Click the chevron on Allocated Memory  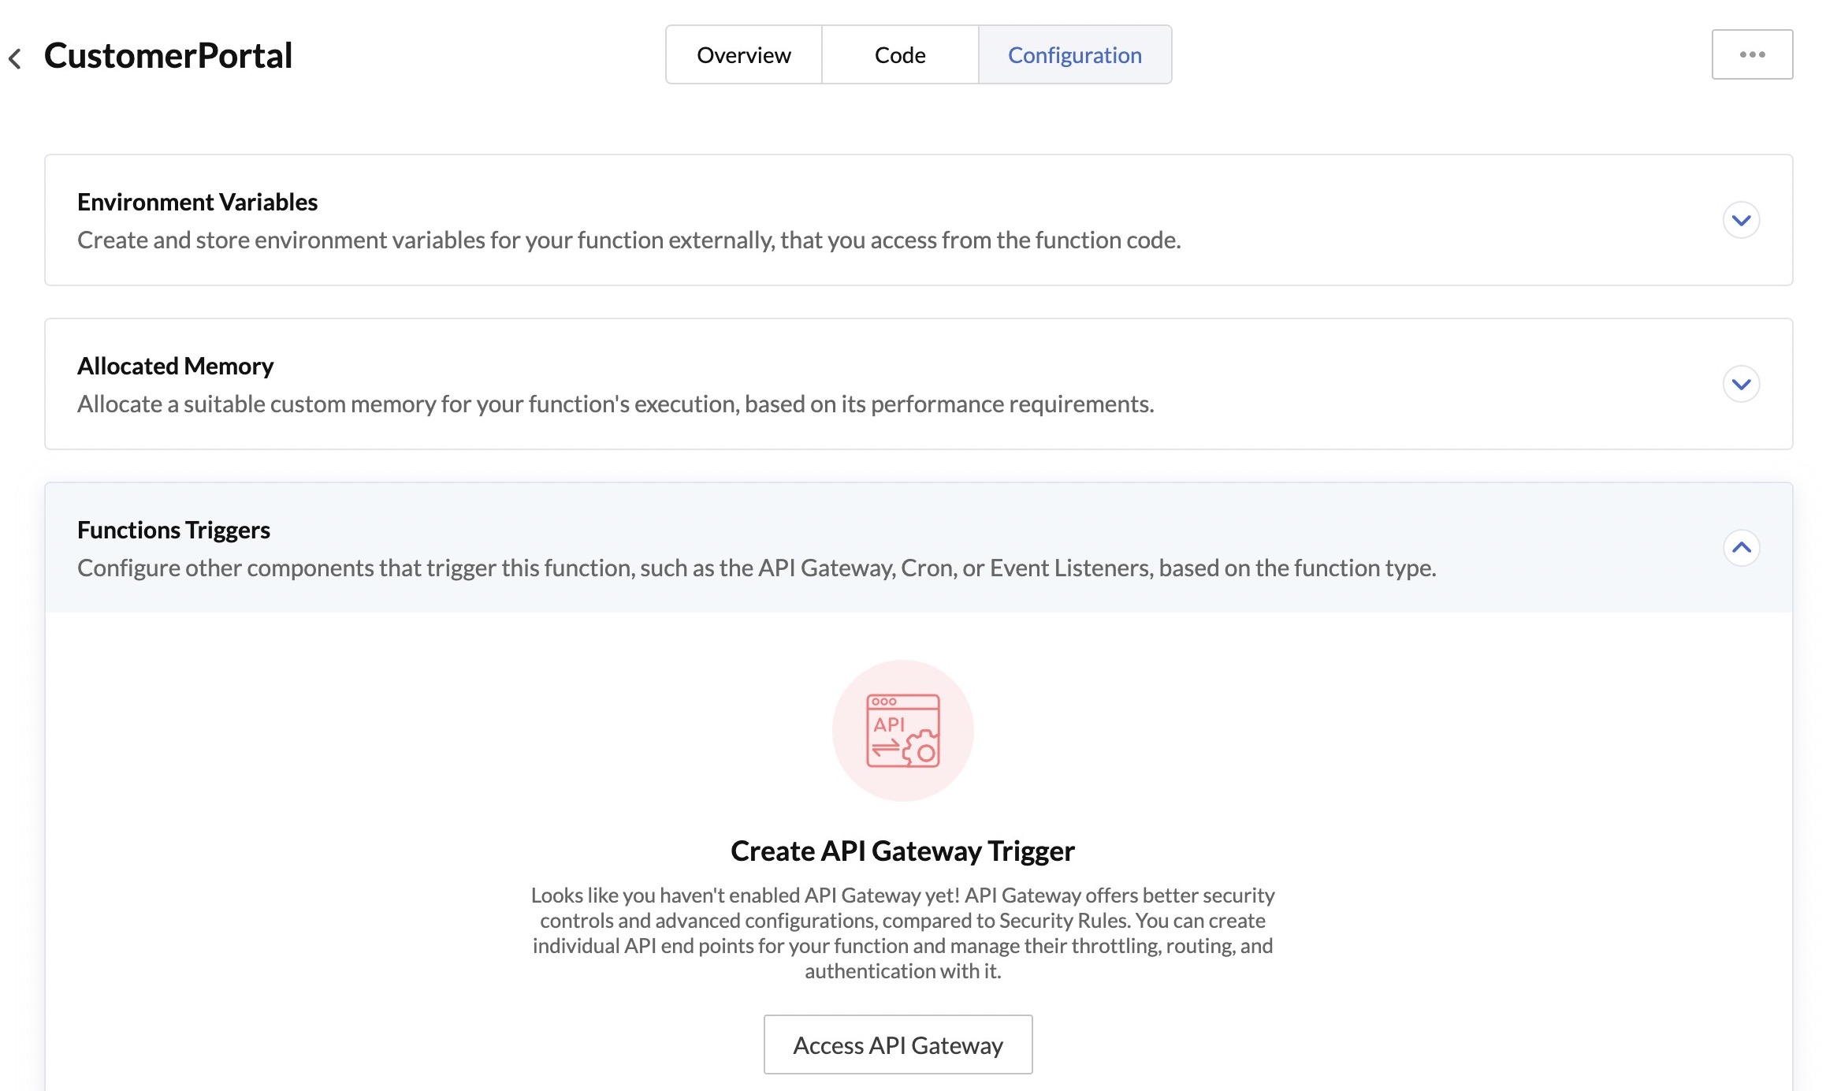point(1740,383)
